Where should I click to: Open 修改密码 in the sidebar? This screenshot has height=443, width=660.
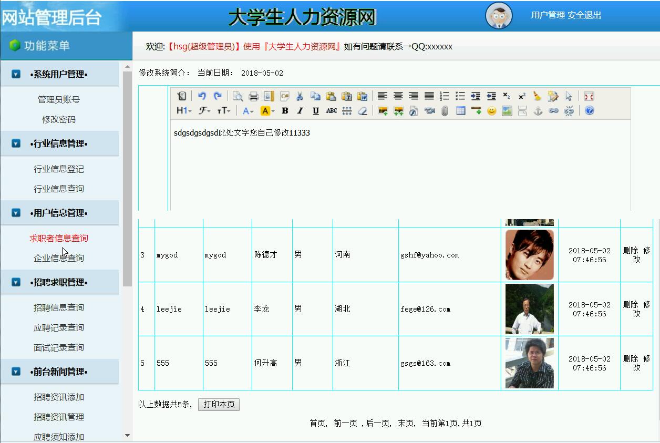click(59, 119)
